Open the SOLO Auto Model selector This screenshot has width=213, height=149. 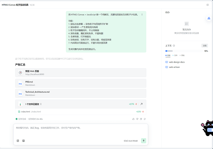(x=131, y=141)
